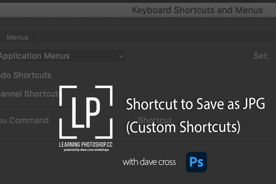Image resolution: width=276 pixels, height=184 pixels.
Task: Click the Shortcut to Save as JPG heading
Action: (x=195, y=104)
